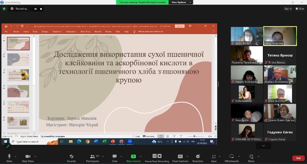
Task: Expand arrow next to Whiteboards
Action: point(239,156)
